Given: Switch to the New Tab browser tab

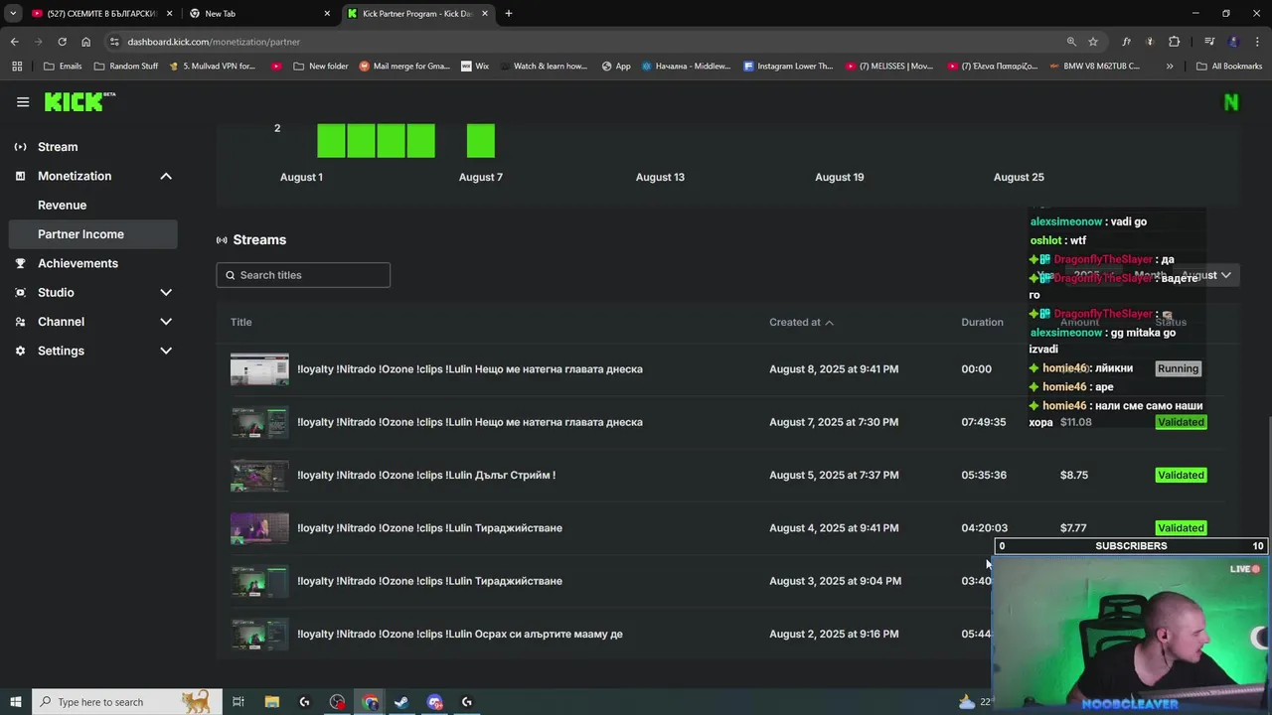Looking at the screenshot, I should (260, 14).
